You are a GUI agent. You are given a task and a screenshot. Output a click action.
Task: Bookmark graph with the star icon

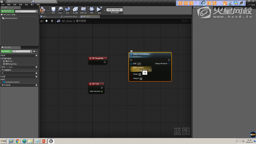click(42, 21)
